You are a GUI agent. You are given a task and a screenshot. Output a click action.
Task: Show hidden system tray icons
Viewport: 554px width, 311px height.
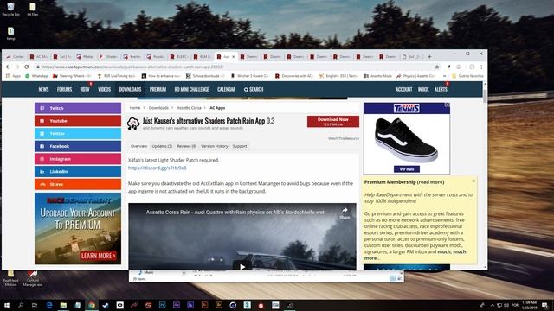click(493, 305)
